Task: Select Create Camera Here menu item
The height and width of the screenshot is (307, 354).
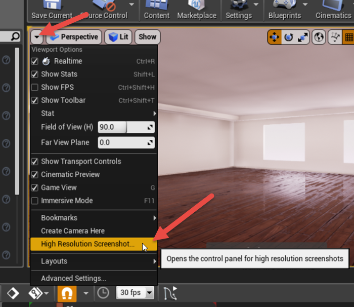Action: (x=94, y=231)
